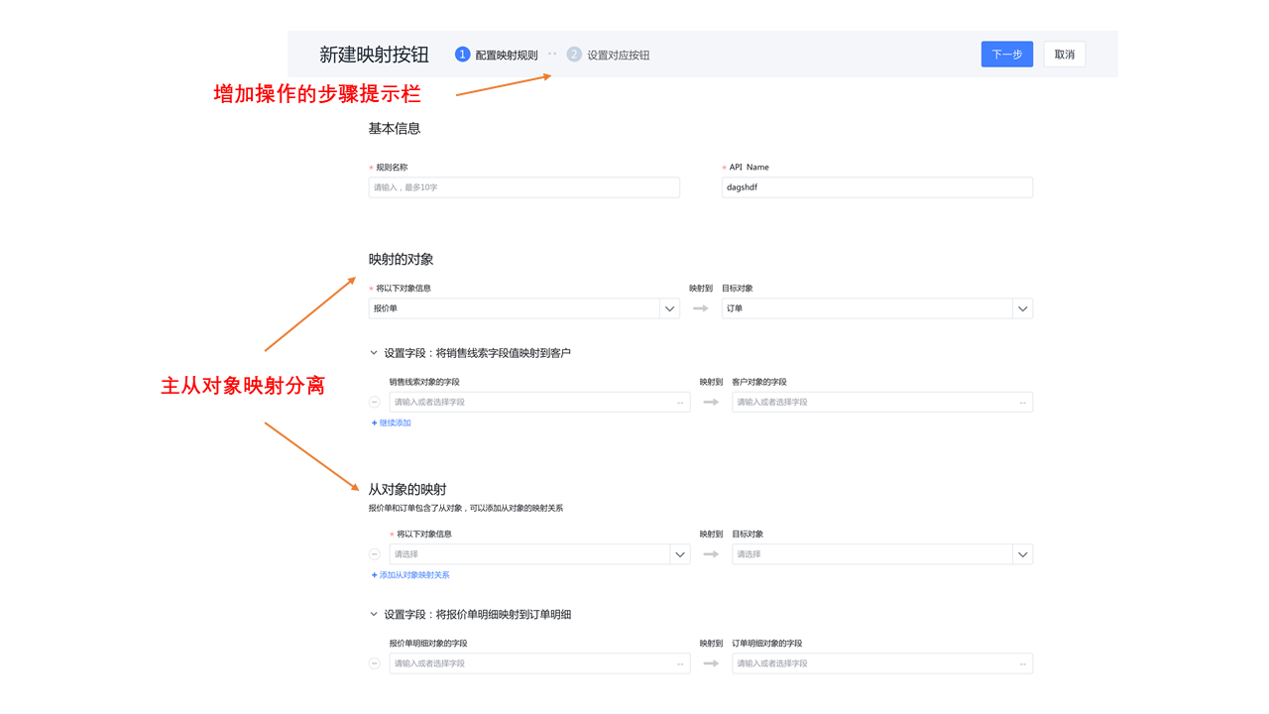The image size is (1269, 714).
Task: Click the 销售线索对象的字段 input
Action: (539, 402)
